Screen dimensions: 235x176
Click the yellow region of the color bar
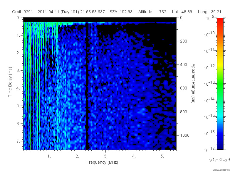pos(220,64)
